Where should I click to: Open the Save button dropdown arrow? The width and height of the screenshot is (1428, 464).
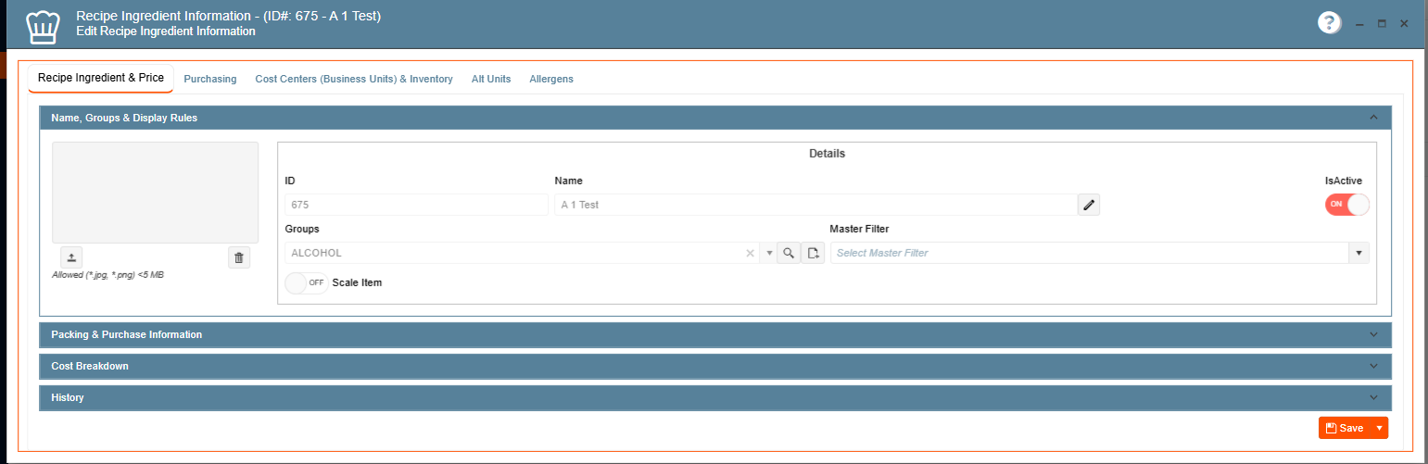[1379, 428]
